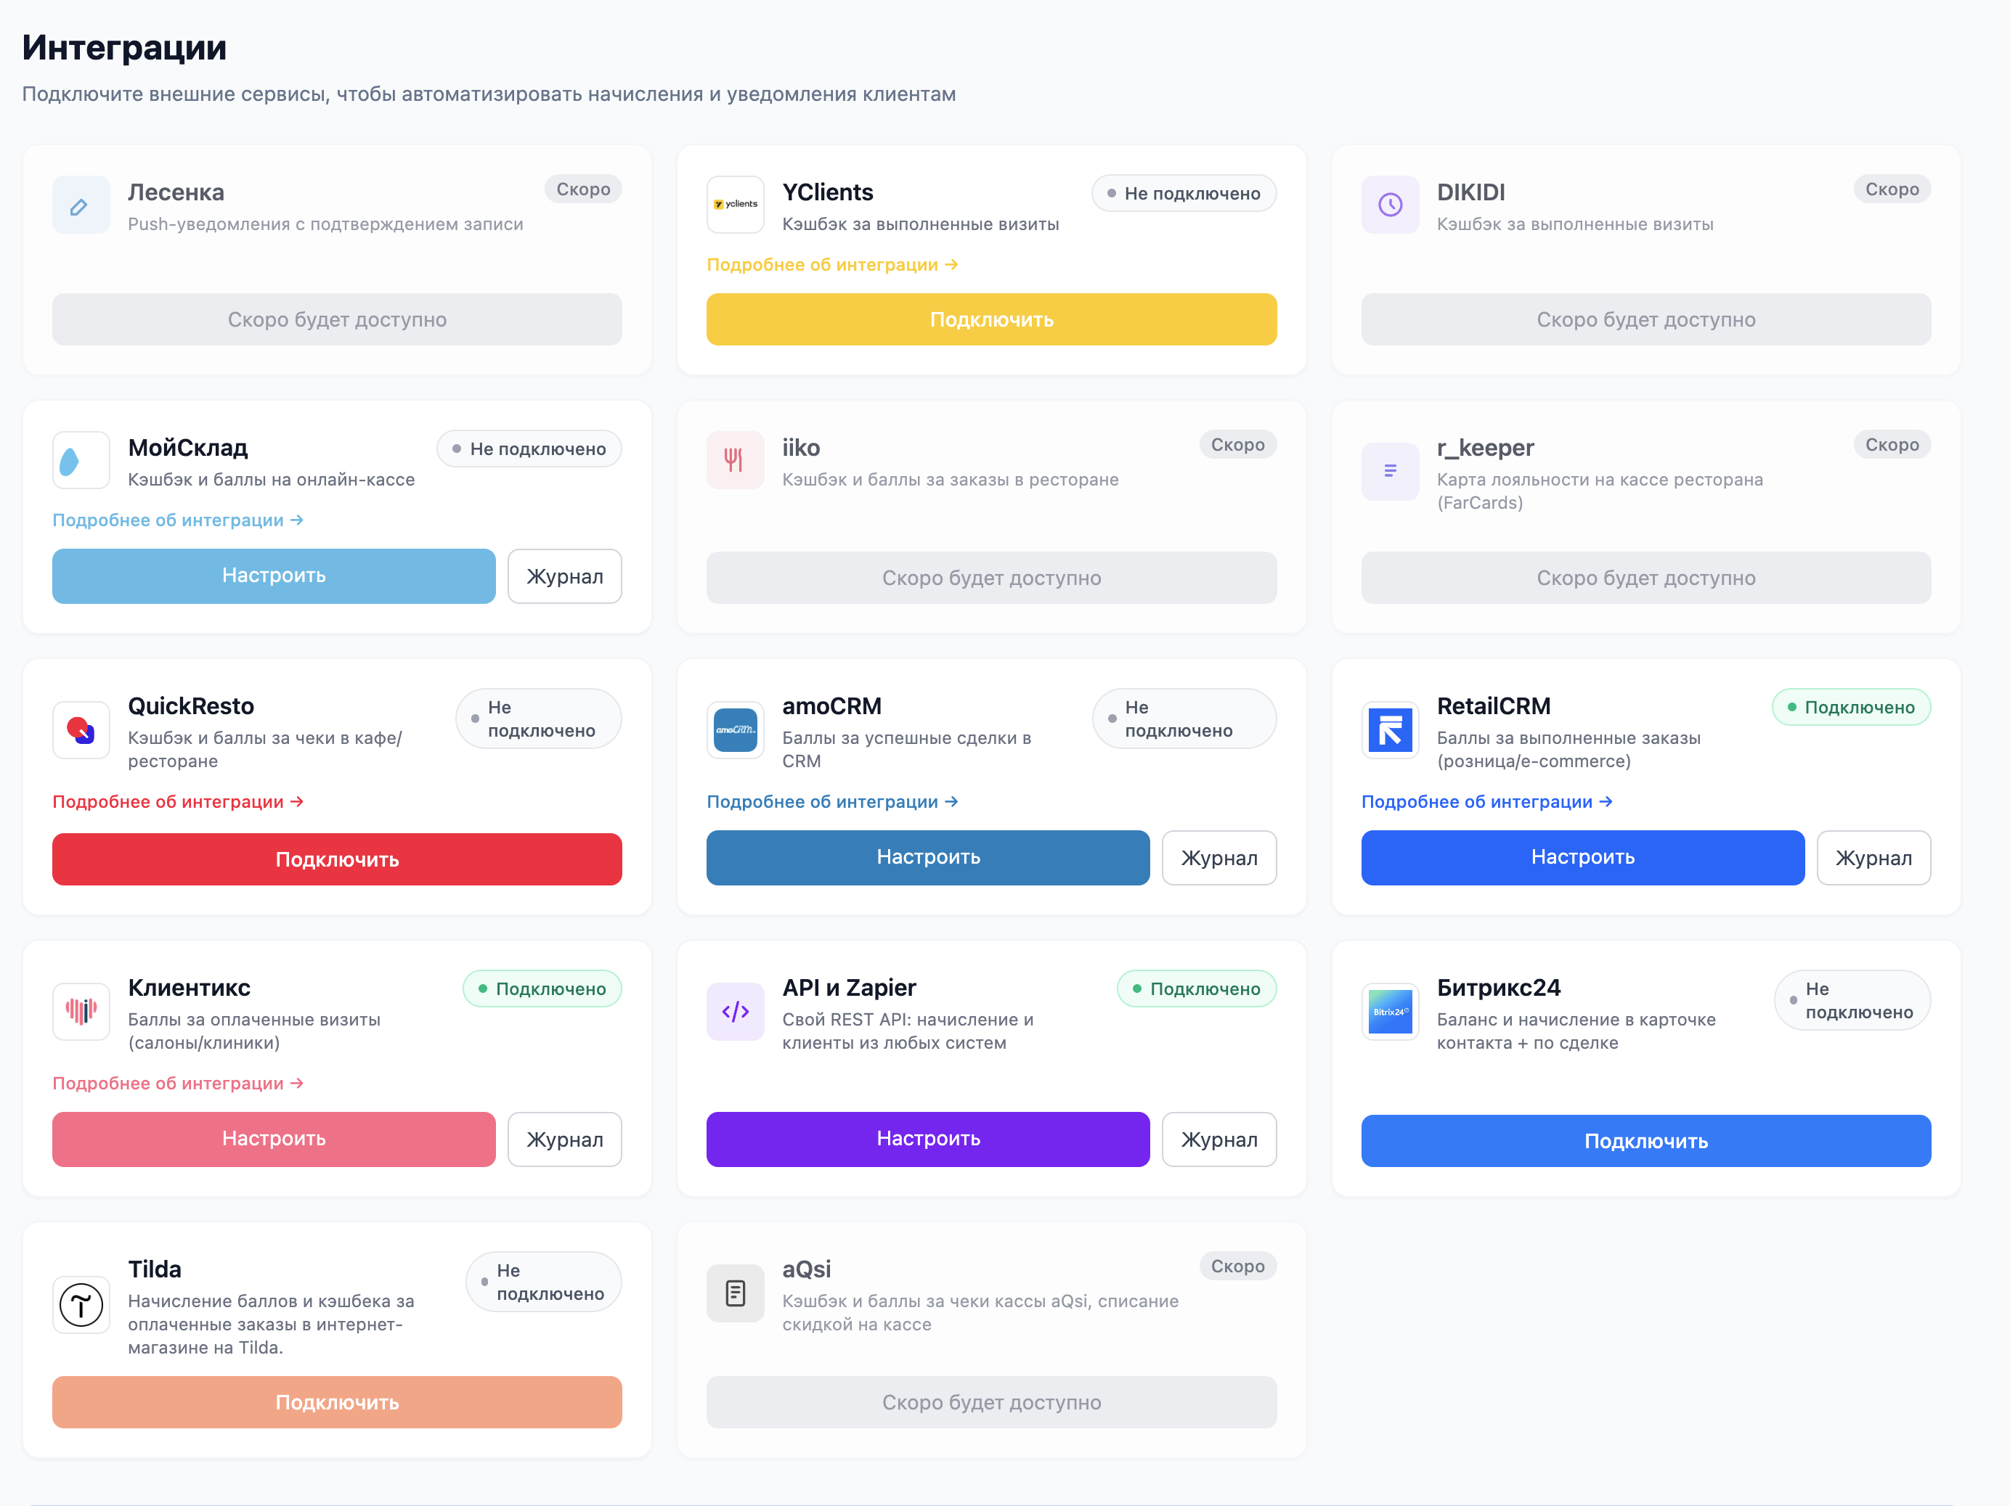Screen dimensions: 2010x1506
Task: Click the Битрикс24 logo icon
Action: [1389, 1011]
